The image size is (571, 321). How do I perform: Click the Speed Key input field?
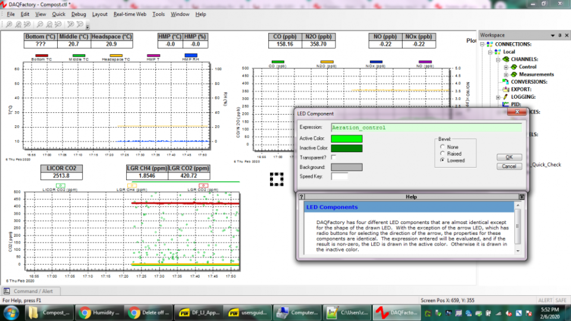(340, 177)
